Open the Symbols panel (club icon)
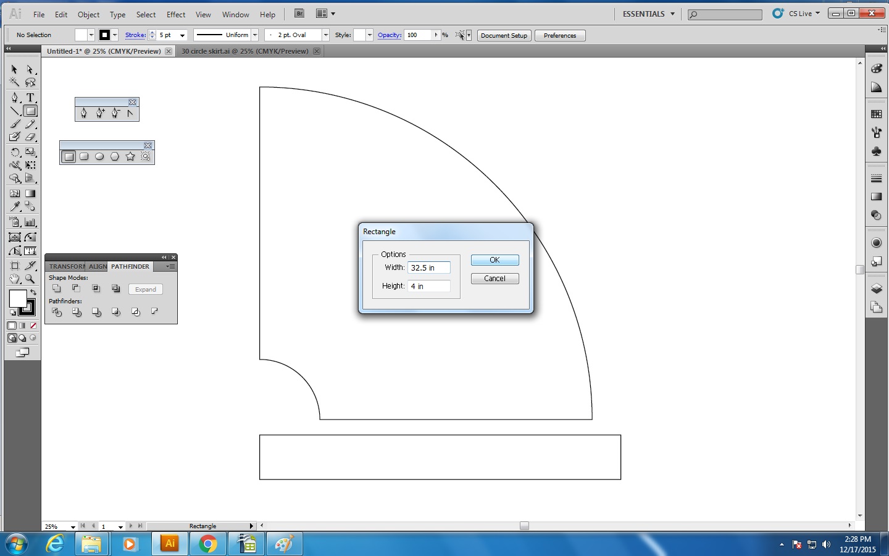 (x=876, y=151)
